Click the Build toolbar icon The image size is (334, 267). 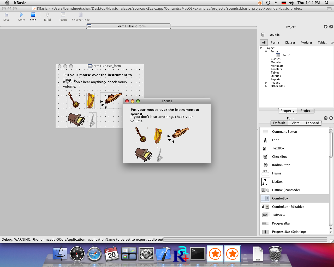point(47,16)
